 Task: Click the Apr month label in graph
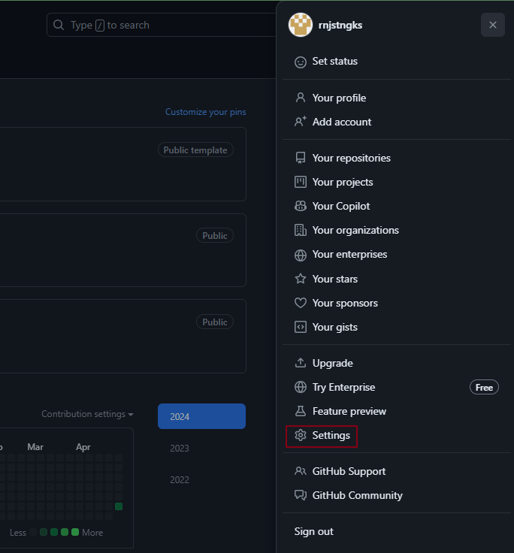click(x=83, y=447)
